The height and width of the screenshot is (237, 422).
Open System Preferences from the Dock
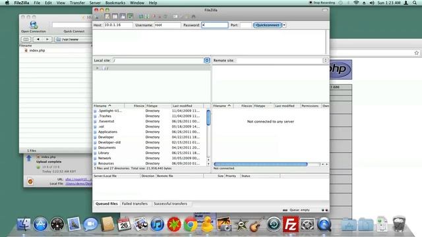point(307,224)
